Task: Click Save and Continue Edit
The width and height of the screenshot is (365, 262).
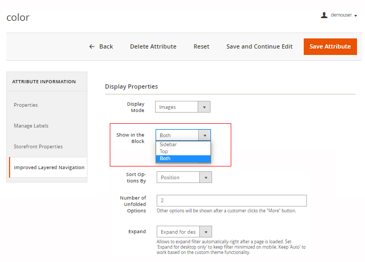Action: coord(259,46)
